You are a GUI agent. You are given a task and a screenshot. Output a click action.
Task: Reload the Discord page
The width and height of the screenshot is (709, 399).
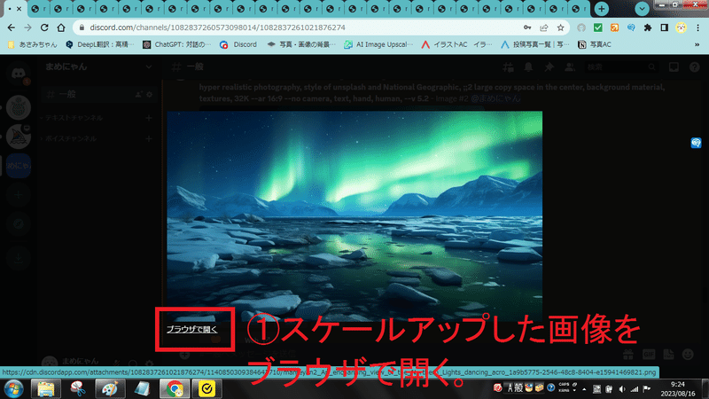[x=44, y=27]
